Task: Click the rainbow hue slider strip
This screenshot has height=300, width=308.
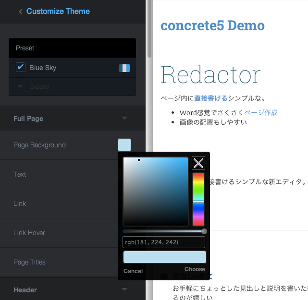Action: [x=198, y=199]
